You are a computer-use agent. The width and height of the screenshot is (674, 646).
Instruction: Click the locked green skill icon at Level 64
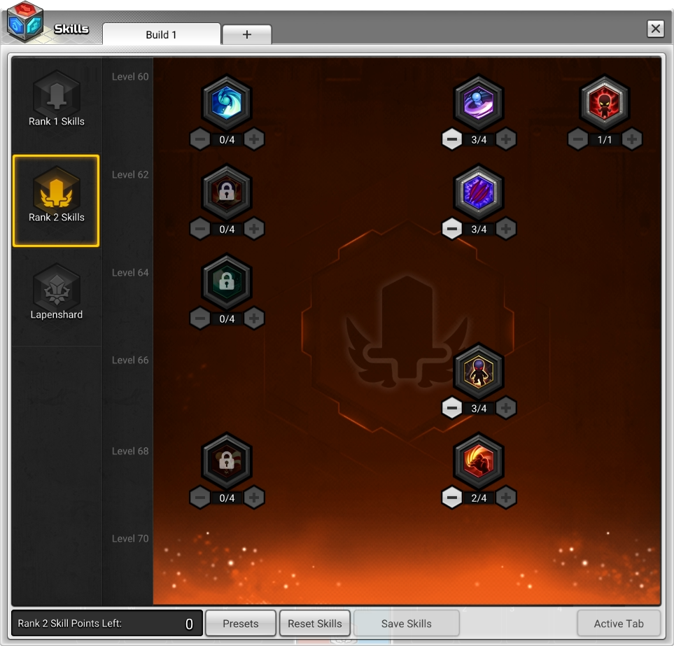coord(227,282)
